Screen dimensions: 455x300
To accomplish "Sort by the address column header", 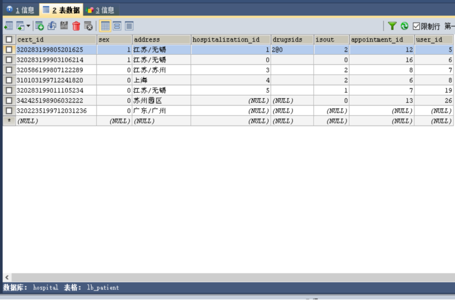I will point(161,39).
